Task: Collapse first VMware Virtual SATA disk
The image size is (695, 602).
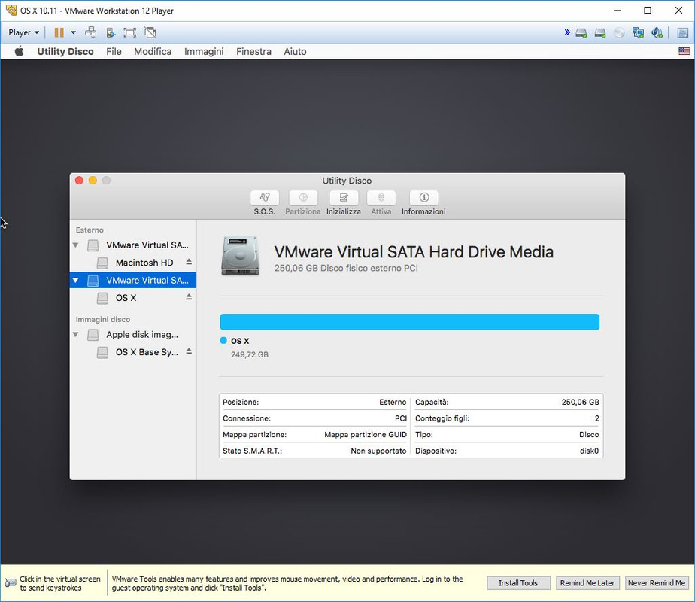Action: pos(76,245)
